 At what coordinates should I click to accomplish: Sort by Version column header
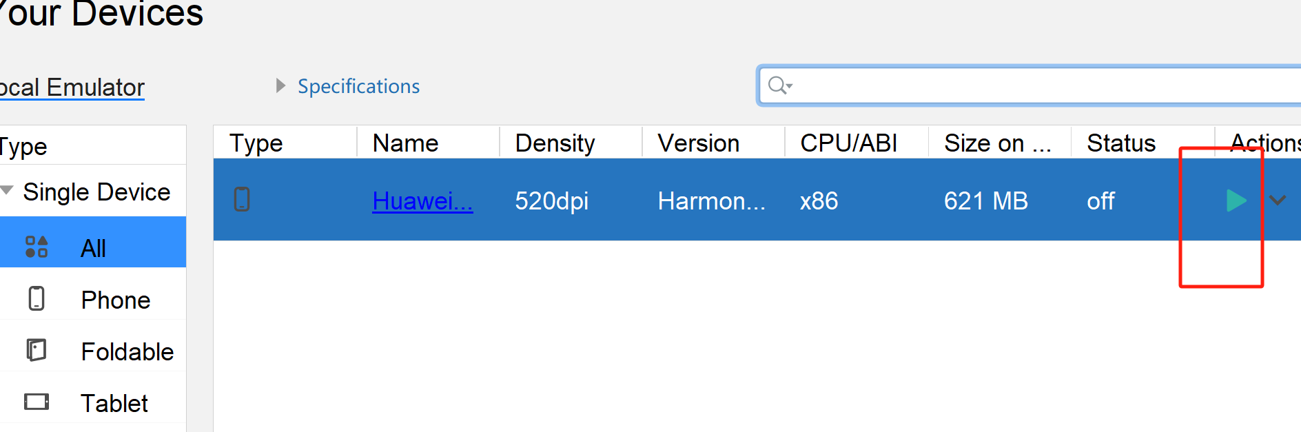pyautogui.click(x=698, y=143)
